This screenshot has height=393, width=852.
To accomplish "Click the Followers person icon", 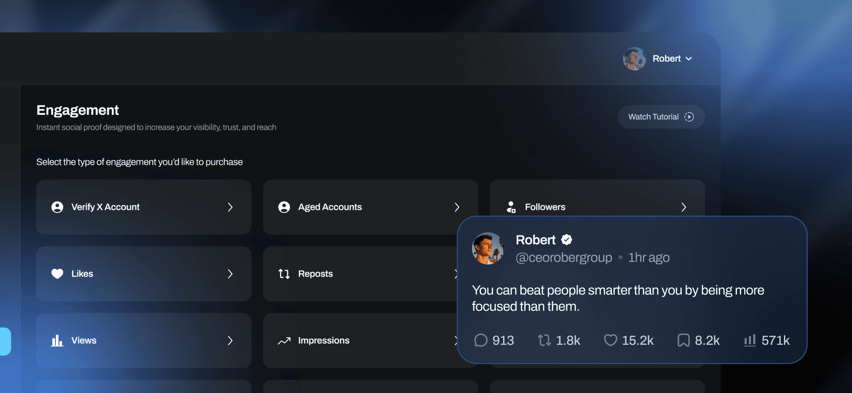I will coord(511,207).
